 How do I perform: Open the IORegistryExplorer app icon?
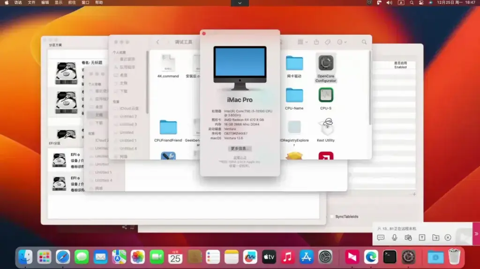coord(294,127)
